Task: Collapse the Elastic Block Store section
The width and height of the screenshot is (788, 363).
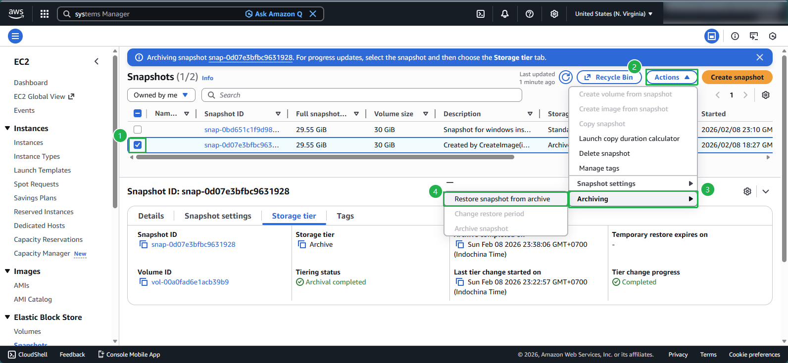Action: click(x=7, y=317)
